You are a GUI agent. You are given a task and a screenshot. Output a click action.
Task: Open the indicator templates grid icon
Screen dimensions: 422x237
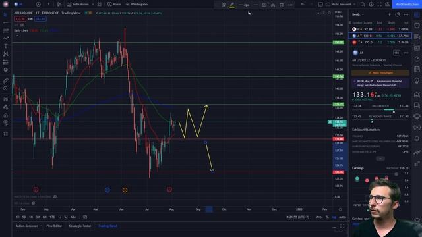pos(100,5)
